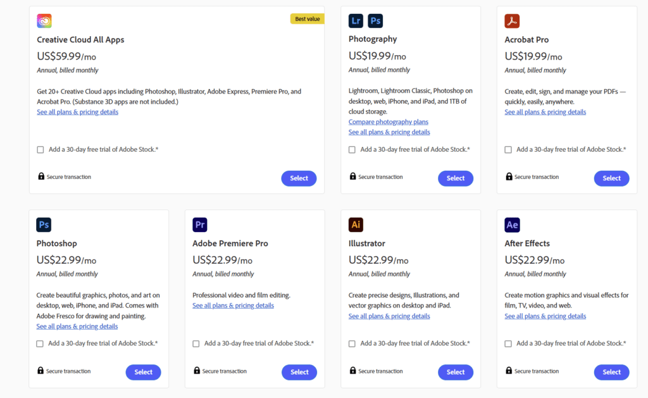Click the Acrobat Pro red icon
The height and width of the screenshot is (398, 648).
pyautogui.click(x=512, y=21)
